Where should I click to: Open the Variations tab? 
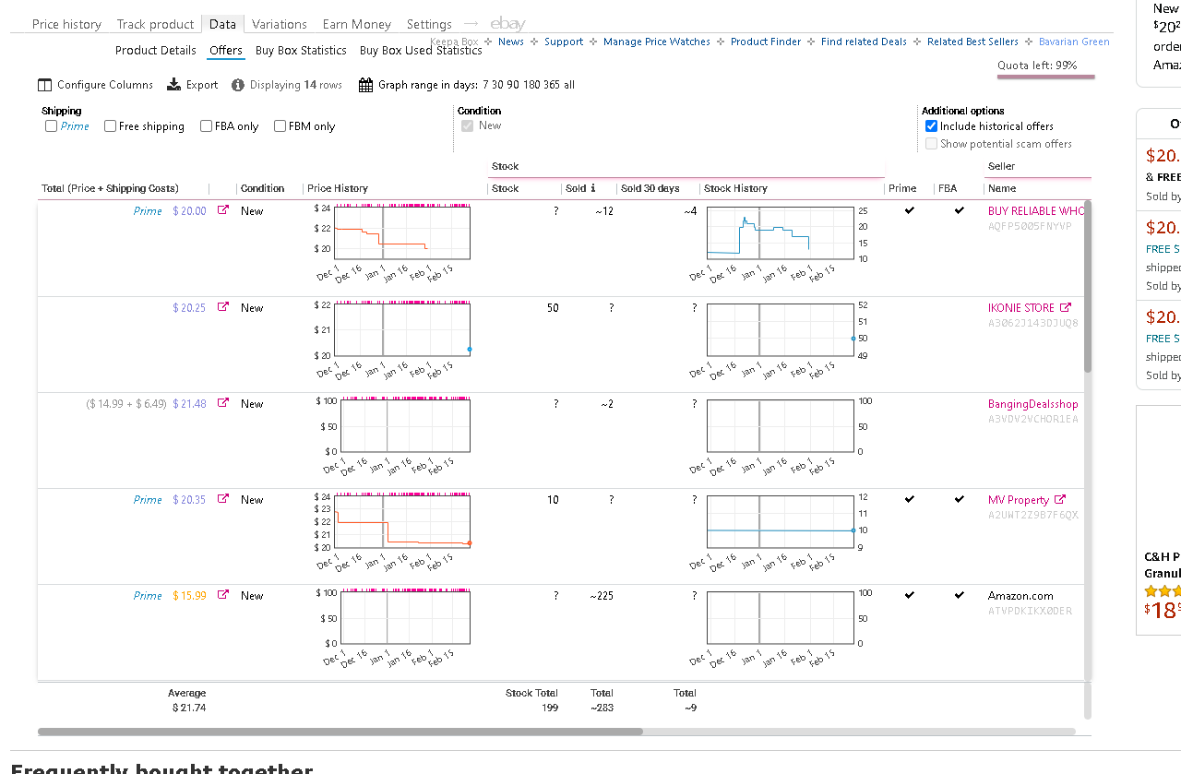[280, 24]
